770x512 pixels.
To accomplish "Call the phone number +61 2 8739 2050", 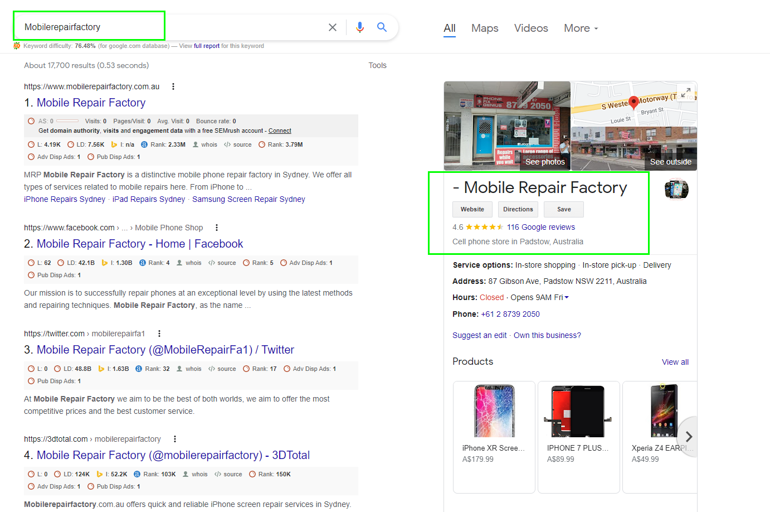I will pyautogui.click(x=510, y=314).
